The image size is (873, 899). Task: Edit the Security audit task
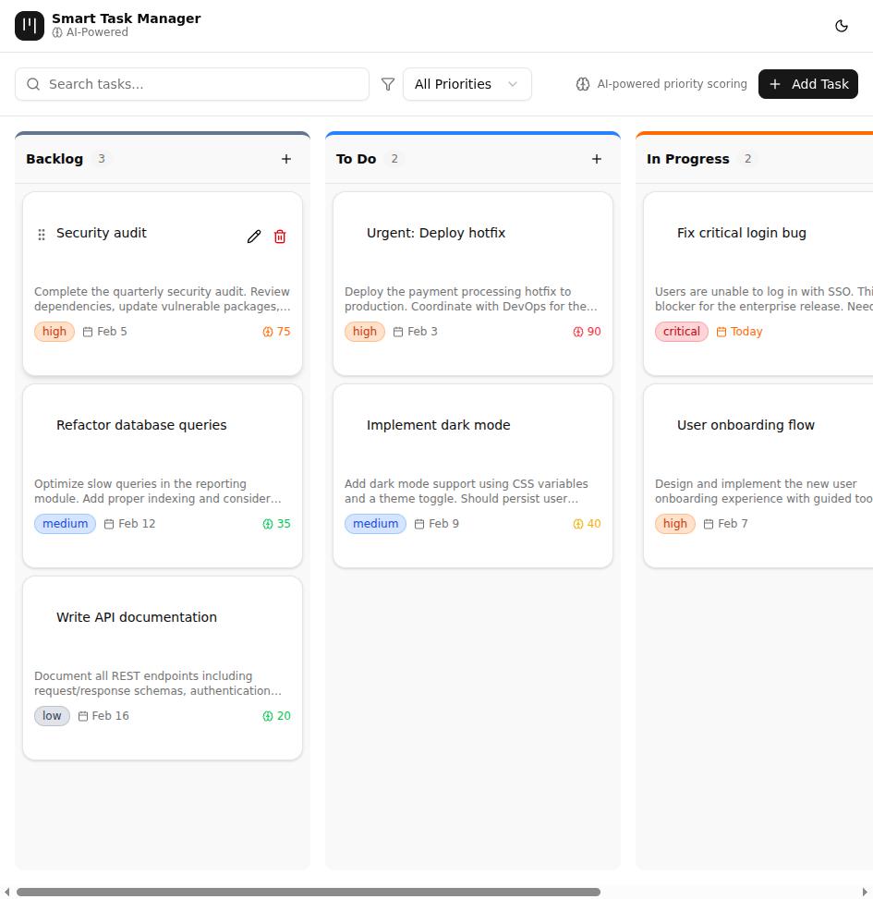click(x=254, y=237)
